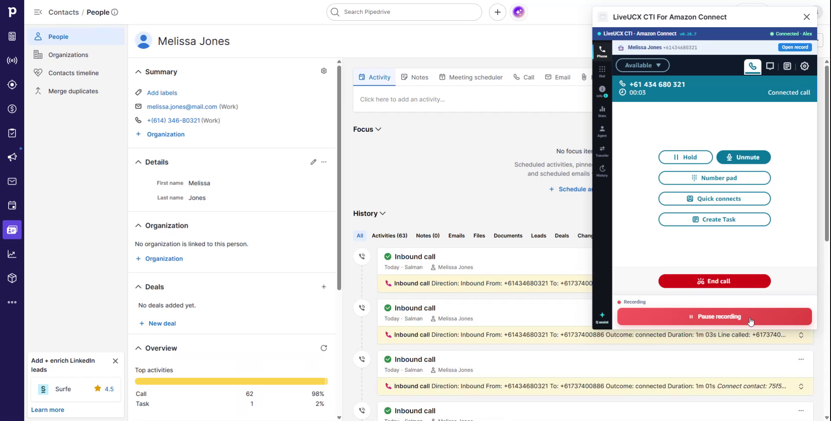This screenshot has width=831, height=421.
Task: End the connected call
Action: (714, 281)
